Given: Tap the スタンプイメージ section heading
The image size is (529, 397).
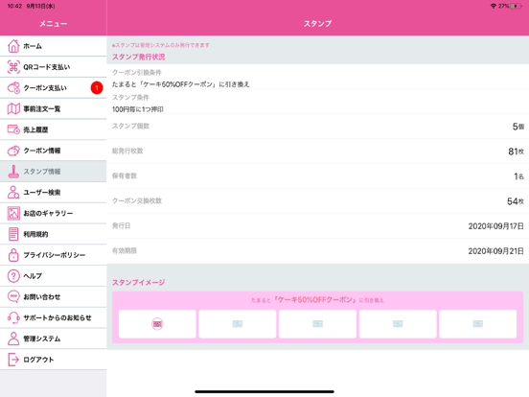Looking at the screenshot, I should (x=139, y=282).
